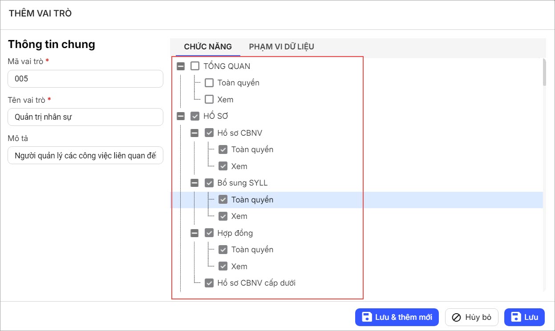Uncheck Hồ sơ CBNV cấp dưới
Screen dimensions: 555x331
click(x=209, y=283)
